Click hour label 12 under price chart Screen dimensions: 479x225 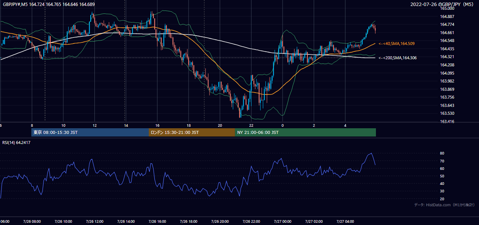coord(95,125)
